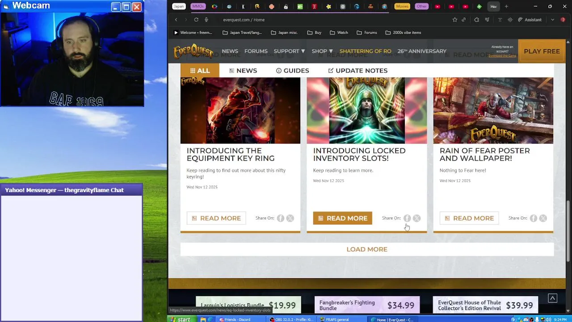Share Rain of Fear article on X
The image size is (572, 322).
543,218
